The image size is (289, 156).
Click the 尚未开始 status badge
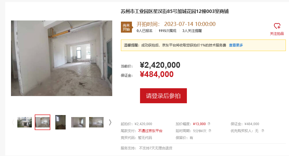coord(127,27)
